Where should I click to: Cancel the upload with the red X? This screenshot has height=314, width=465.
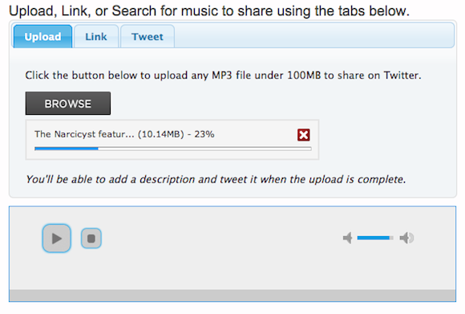click(304, 135)
